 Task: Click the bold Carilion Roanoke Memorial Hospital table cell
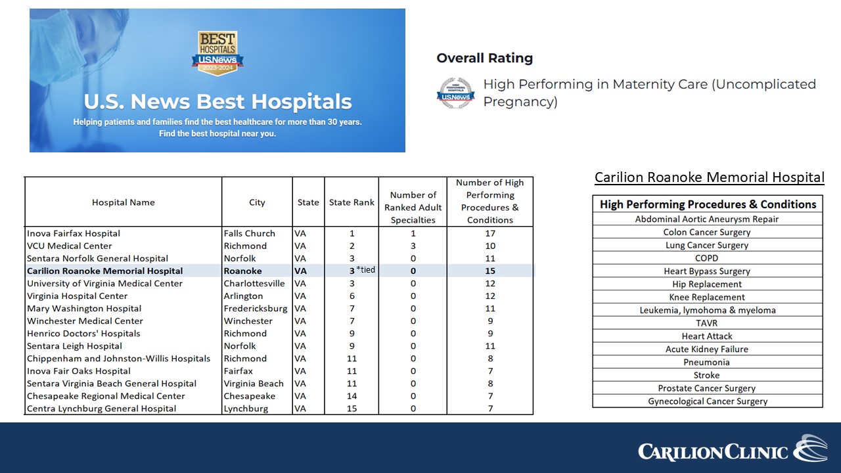click(x=123, y=271)
